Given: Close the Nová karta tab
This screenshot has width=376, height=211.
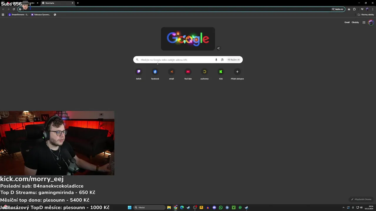Looking at the screenshot, I should coord(73,3).
